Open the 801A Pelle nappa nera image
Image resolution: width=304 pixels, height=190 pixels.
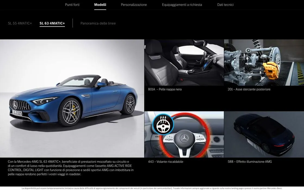184,62
